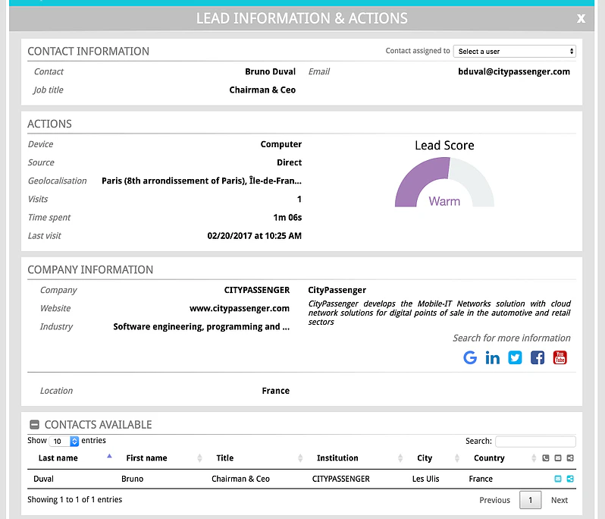
Task: Click the 'Bruno' first name cell
Action: click(133, 479)
